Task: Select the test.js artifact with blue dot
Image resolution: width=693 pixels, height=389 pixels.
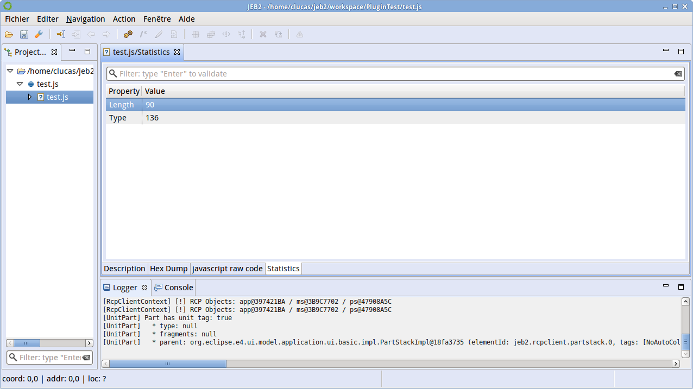Action: [43, 84]
